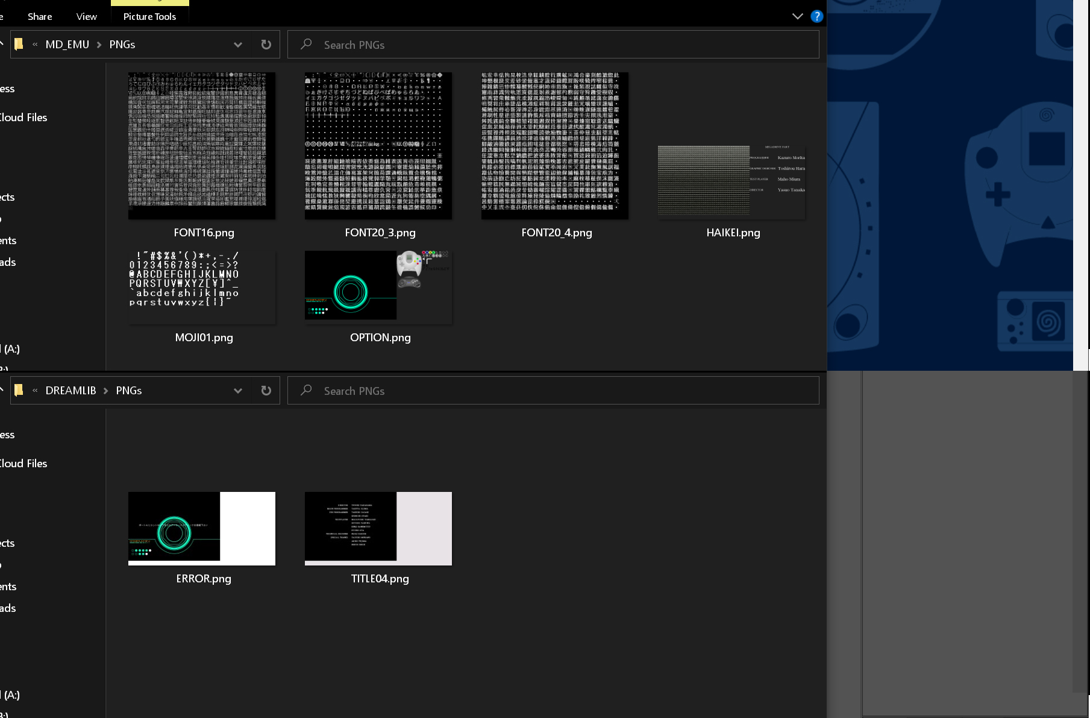1090x718 pixels.
Task: Click folder icon in DREAMLIB address bar
Action: 19,390
